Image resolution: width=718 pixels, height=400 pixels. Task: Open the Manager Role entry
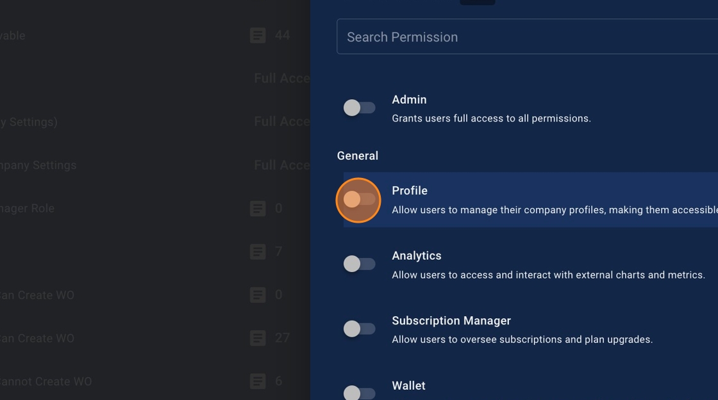coord(28,209)
